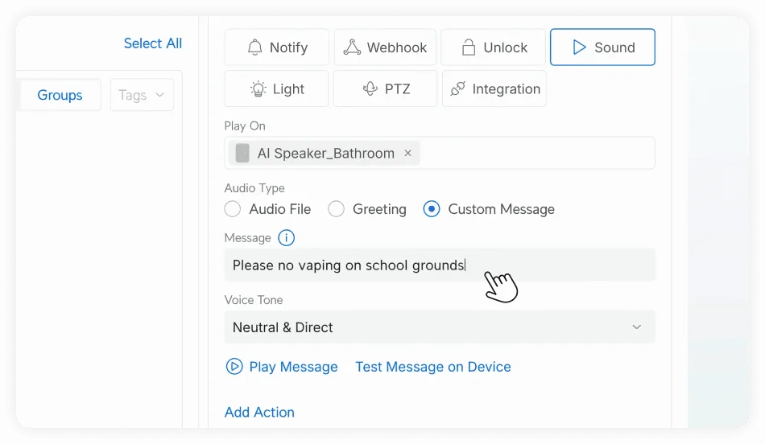Select the Custom Message radio option
765x444 pixels.
[432, 209]
